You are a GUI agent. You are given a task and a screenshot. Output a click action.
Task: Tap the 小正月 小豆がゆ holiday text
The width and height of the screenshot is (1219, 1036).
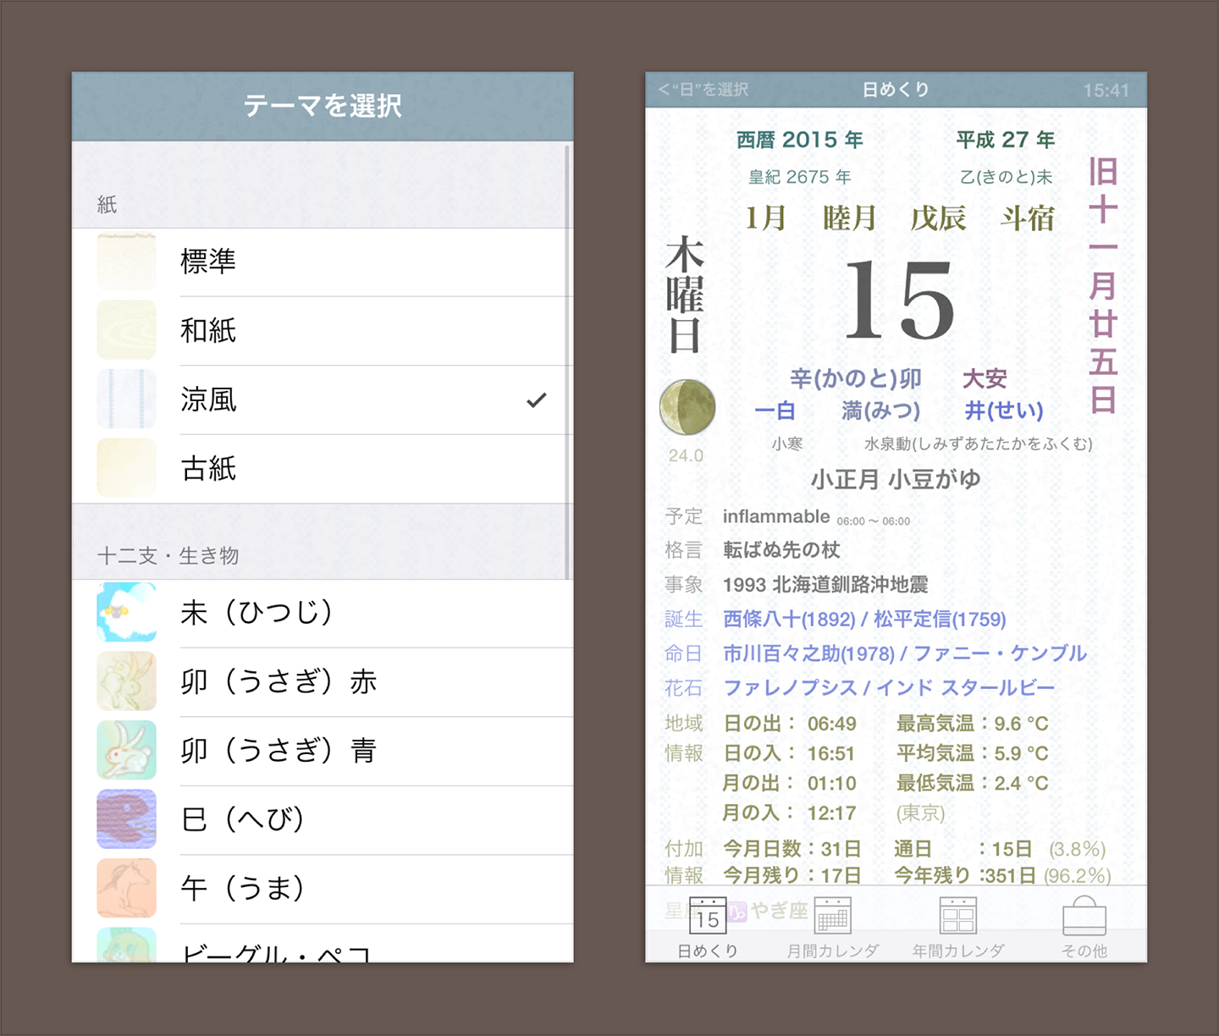pyautogui.click(x=896, y=480)
